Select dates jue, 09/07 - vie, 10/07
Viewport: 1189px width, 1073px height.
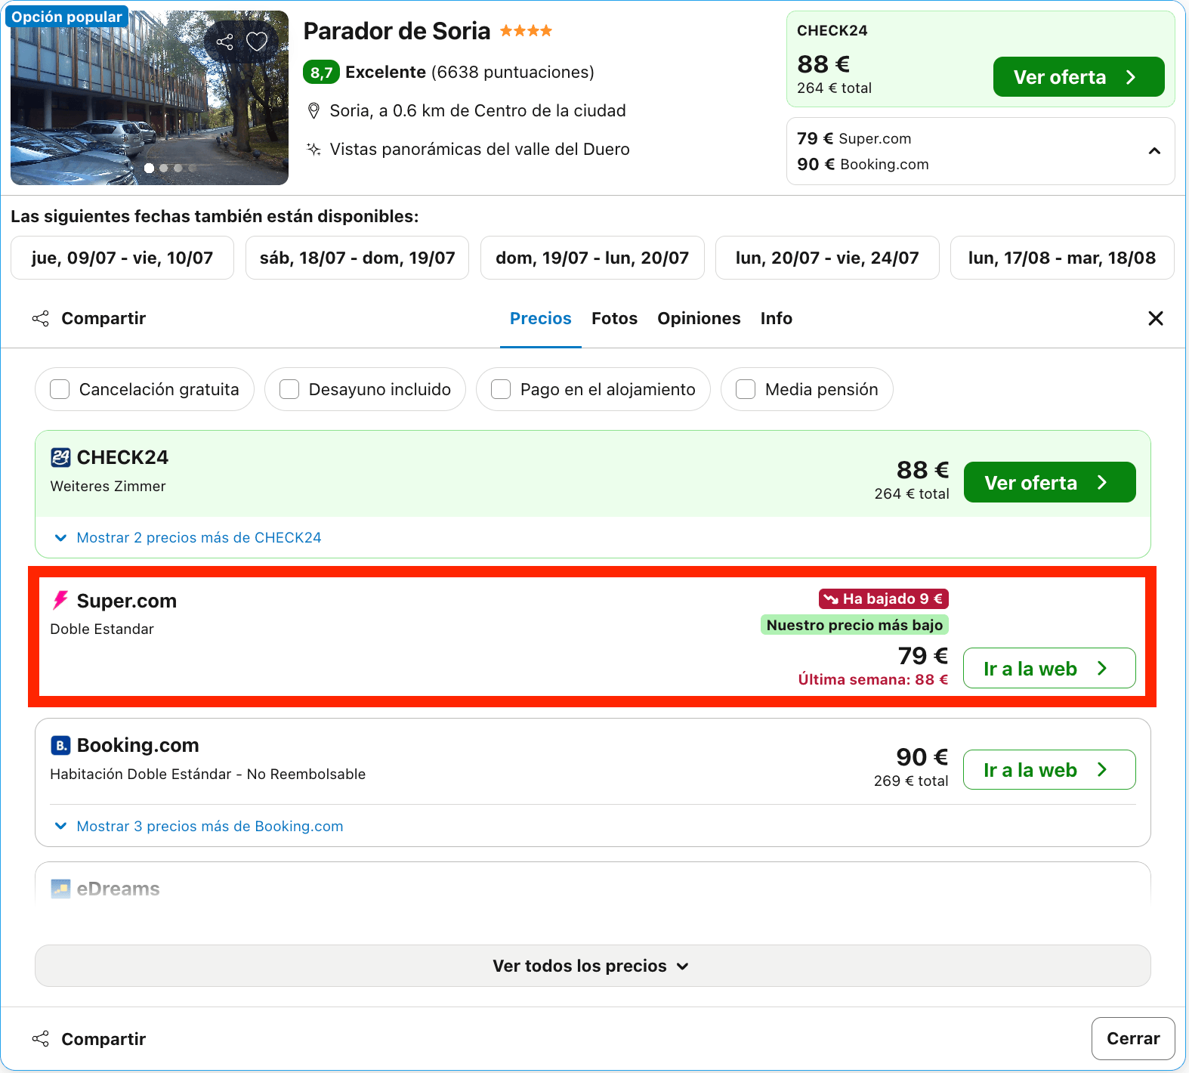point(122,258)
